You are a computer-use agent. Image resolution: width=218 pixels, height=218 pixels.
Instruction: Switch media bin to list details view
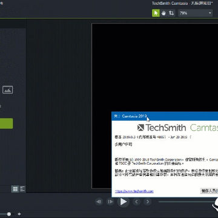coord(22,189)
